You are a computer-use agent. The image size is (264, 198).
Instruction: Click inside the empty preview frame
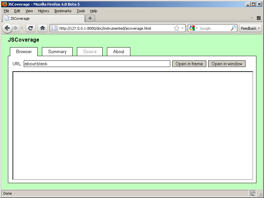(133, 126)
